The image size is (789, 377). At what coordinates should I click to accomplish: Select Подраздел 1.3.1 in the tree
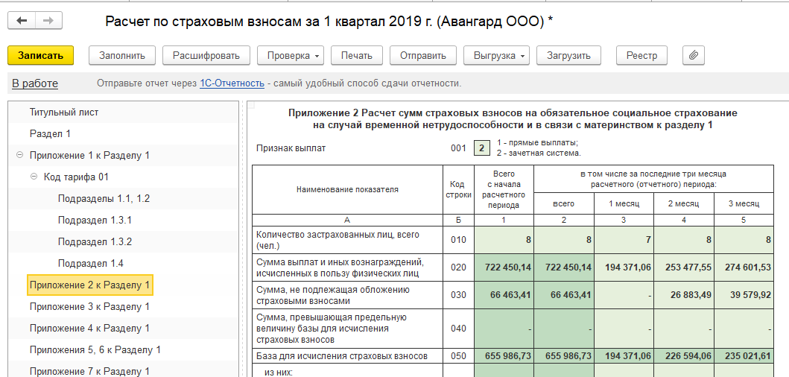[95, 221]
